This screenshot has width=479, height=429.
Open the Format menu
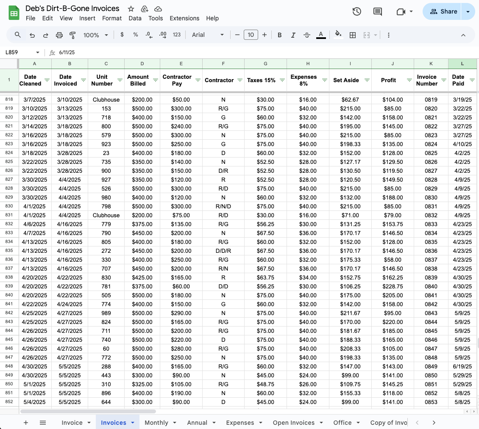point(112,18)
